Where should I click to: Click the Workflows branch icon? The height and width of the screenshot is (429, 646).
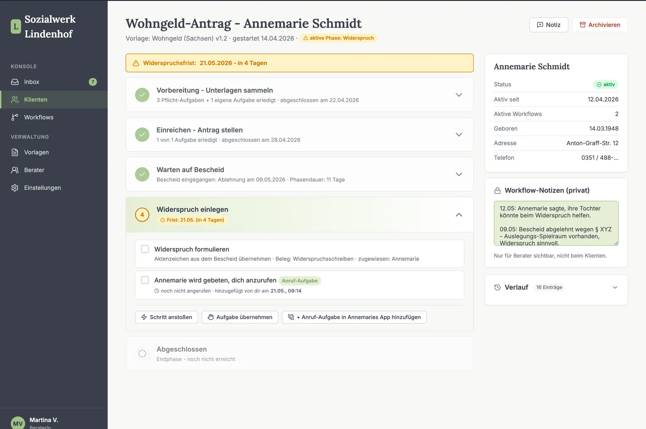click(x=15, y=117)
